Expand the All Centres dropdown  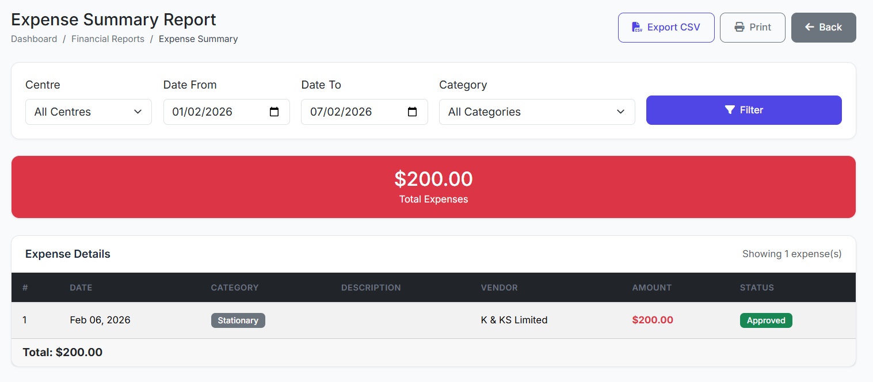[89, 112]
